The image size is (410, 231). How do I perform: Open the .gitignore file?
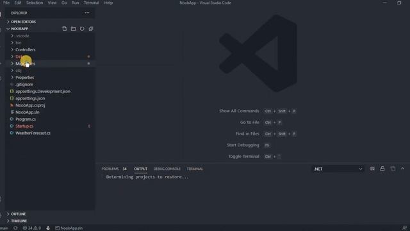[50, 84]
